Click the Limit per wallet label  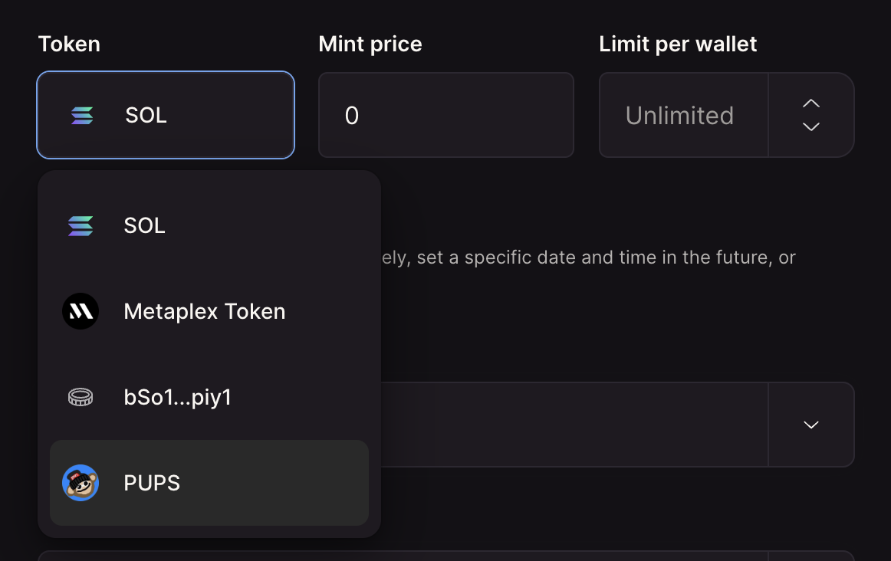(x=677, y=44)
